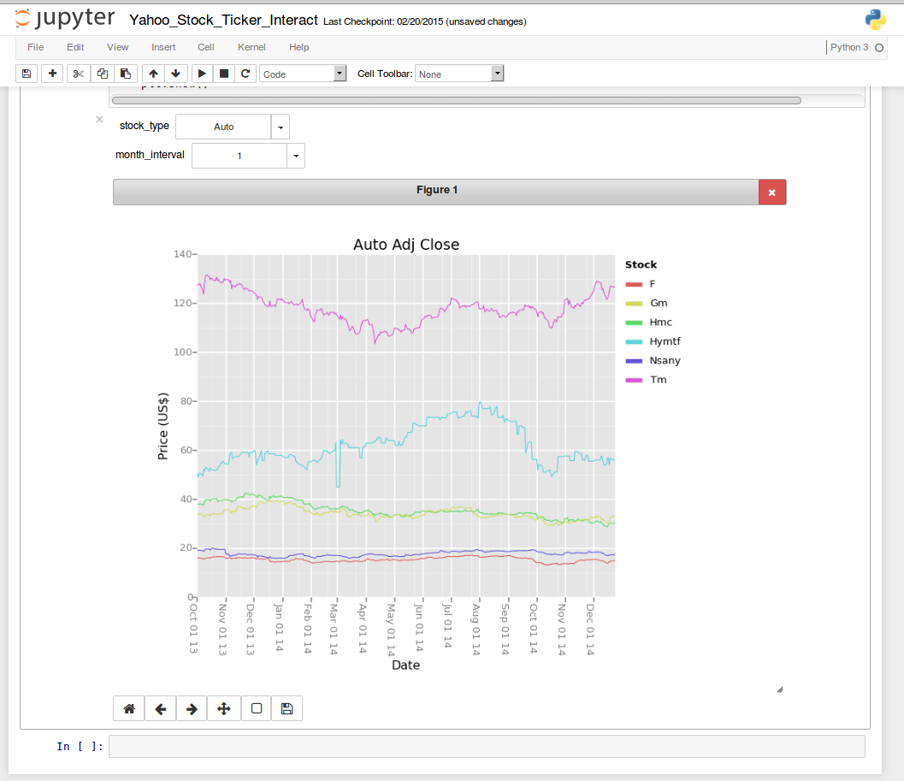Move the selected cell up with the arrow
Screen dimensions: 904x781
click(x=153, y=74)
